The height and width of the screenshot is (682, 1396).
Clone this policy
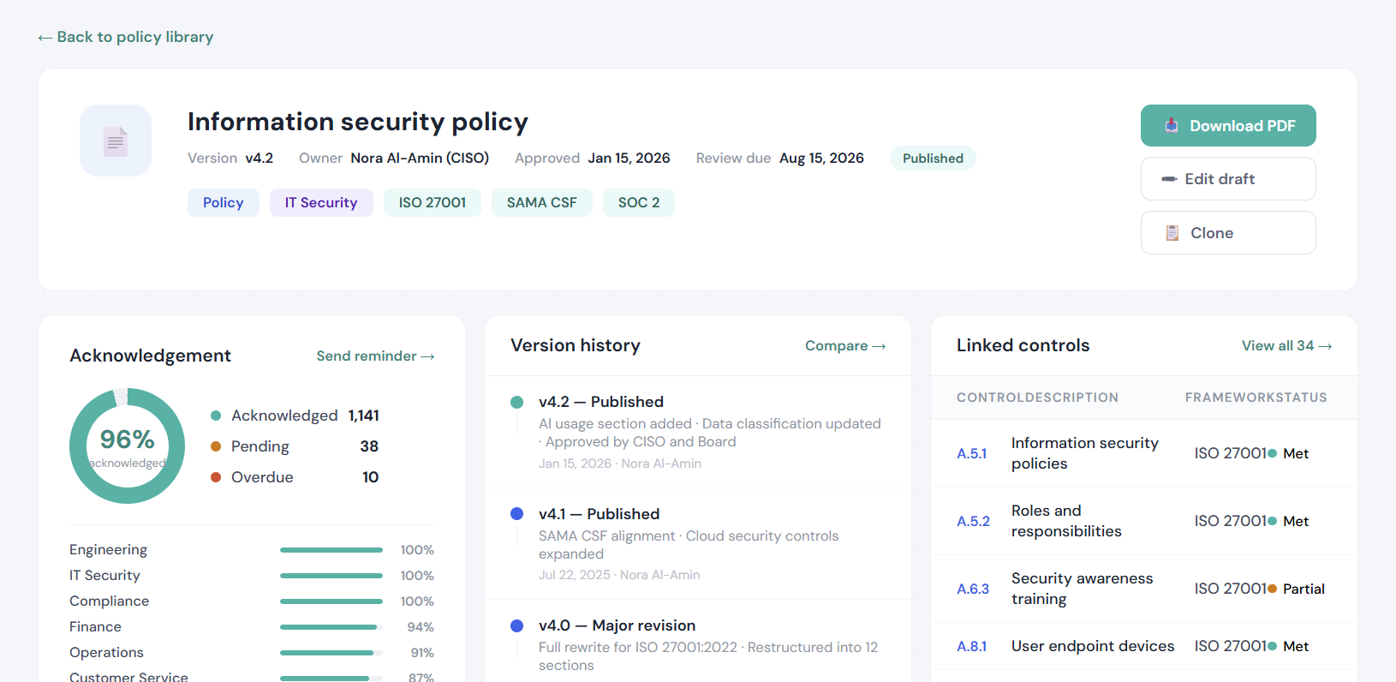coord(1228,233)
